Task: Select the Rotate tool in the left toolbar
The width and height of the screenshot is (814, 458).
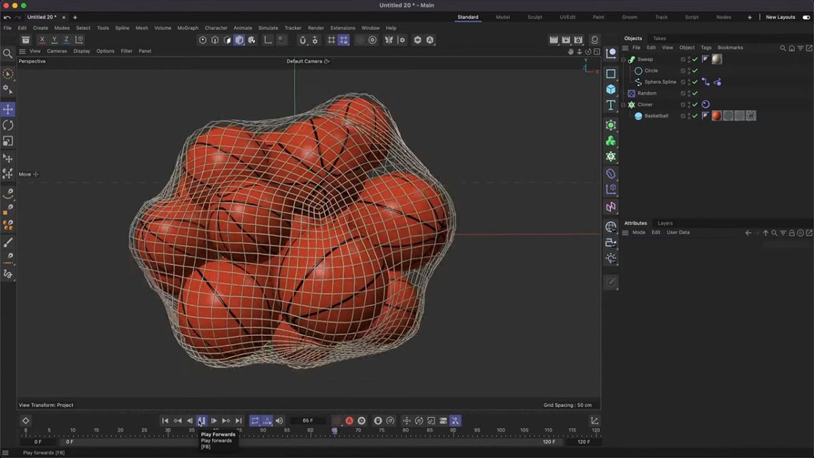Action: pos(8,126)
